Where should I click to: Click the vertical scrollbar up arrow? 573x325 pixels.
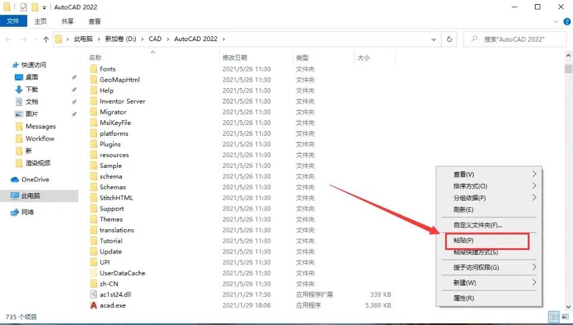tap(568, 56)
